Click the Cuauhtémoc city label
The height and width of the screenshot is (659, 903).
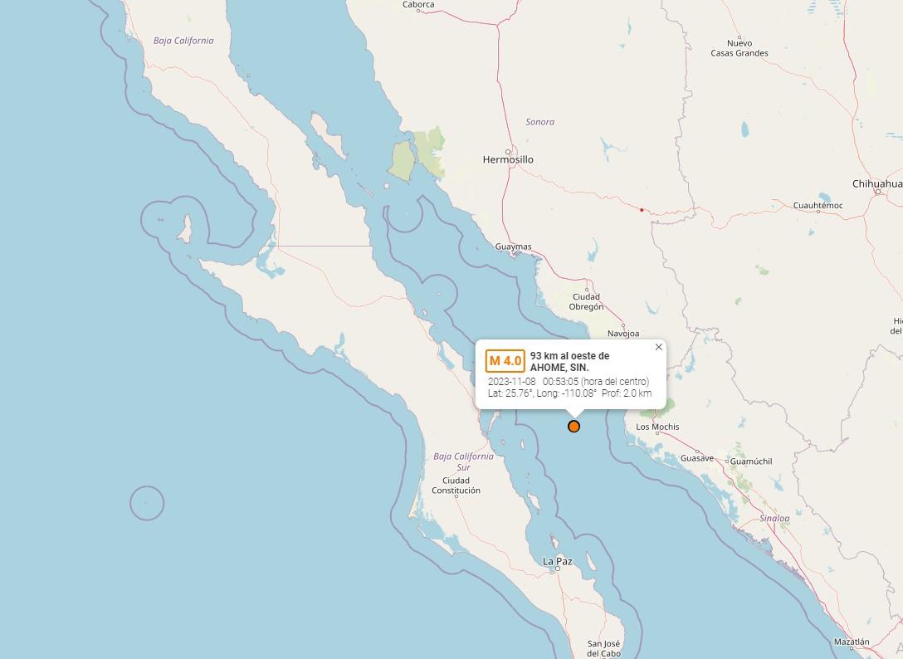point(818,206)
